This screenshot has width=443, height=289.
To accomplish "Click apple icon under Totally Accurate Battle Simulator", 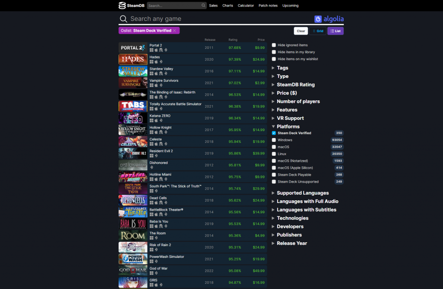I will point(156,109).
